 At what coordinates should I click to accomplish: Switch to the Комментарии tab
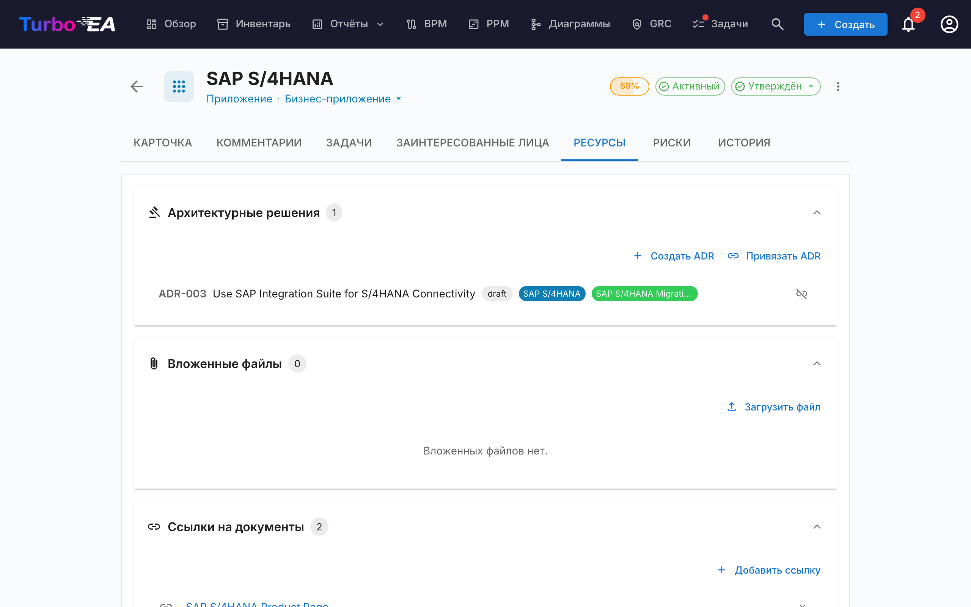259,143
